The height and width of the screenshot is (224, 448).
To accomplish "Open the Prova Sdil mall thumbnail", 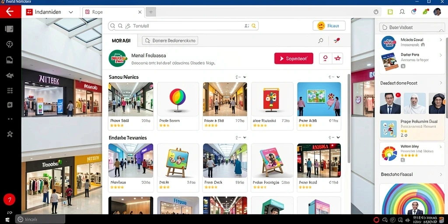I will point(130,99).
